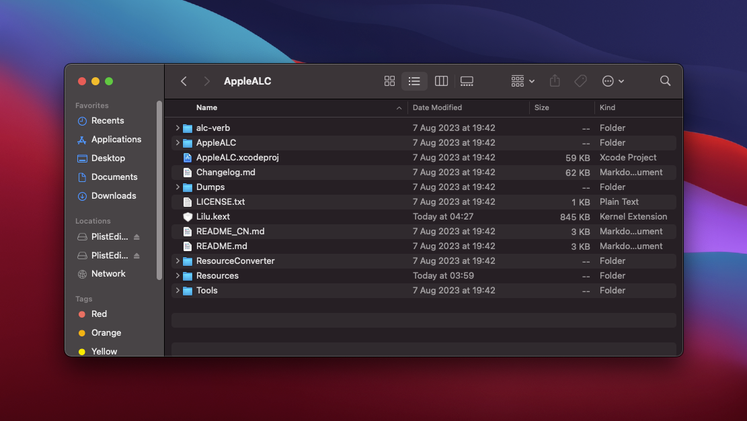747x421 pixels.
Task: Expand the AppleALC folder
Action: pos(178,143)
